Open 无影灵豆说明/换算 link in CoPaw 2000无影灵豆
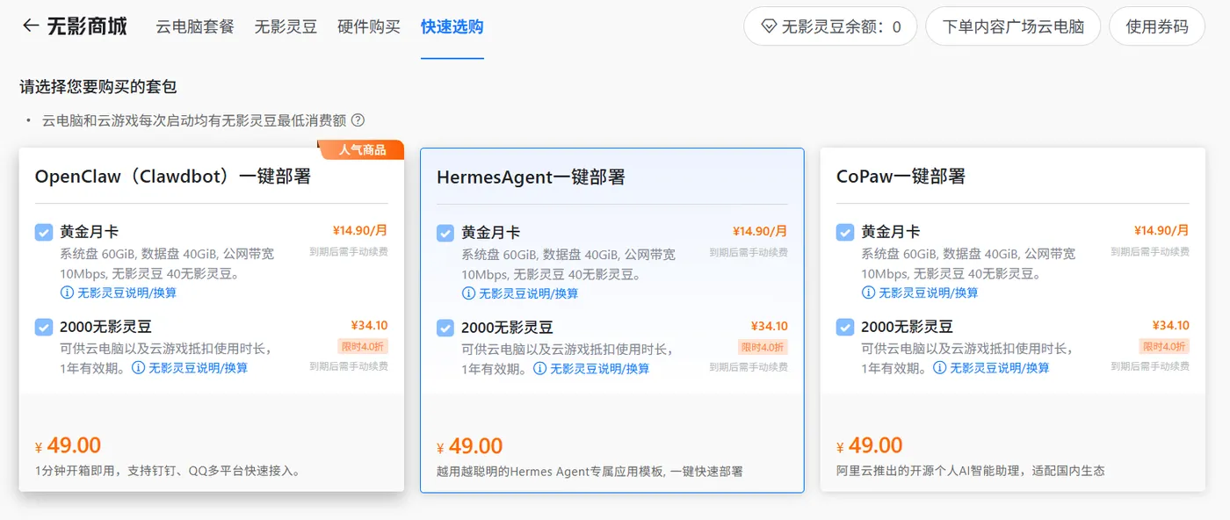The height and width of the screenshot is (520, 1230). point(1000,368)
